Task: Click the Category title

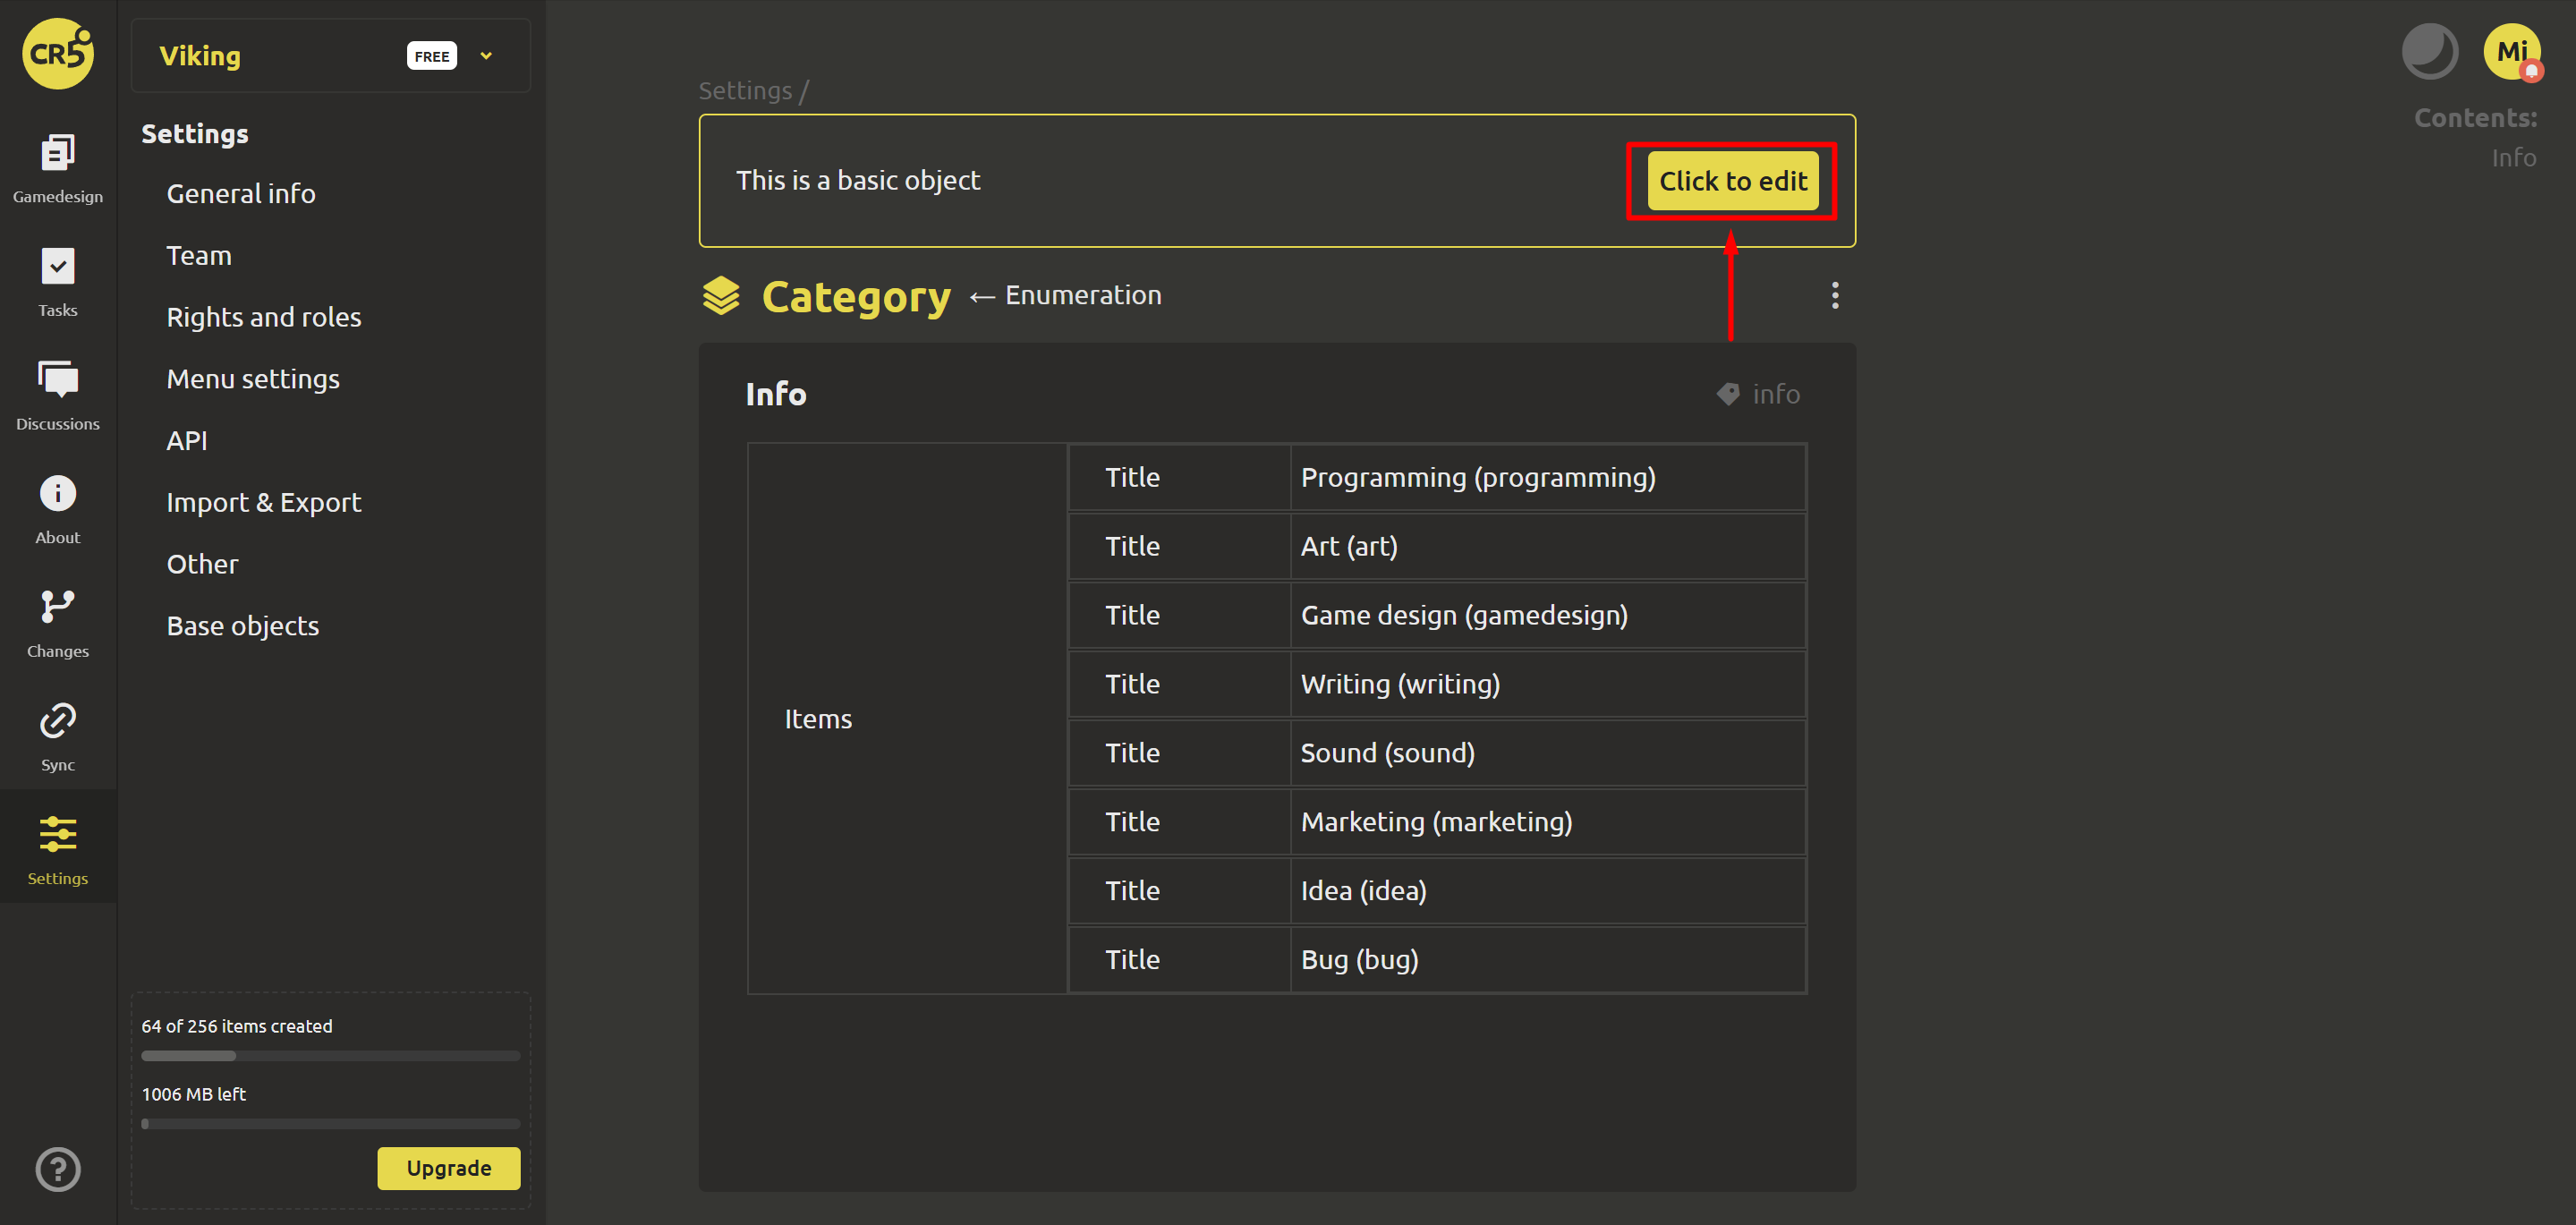Action: [856, 297]
